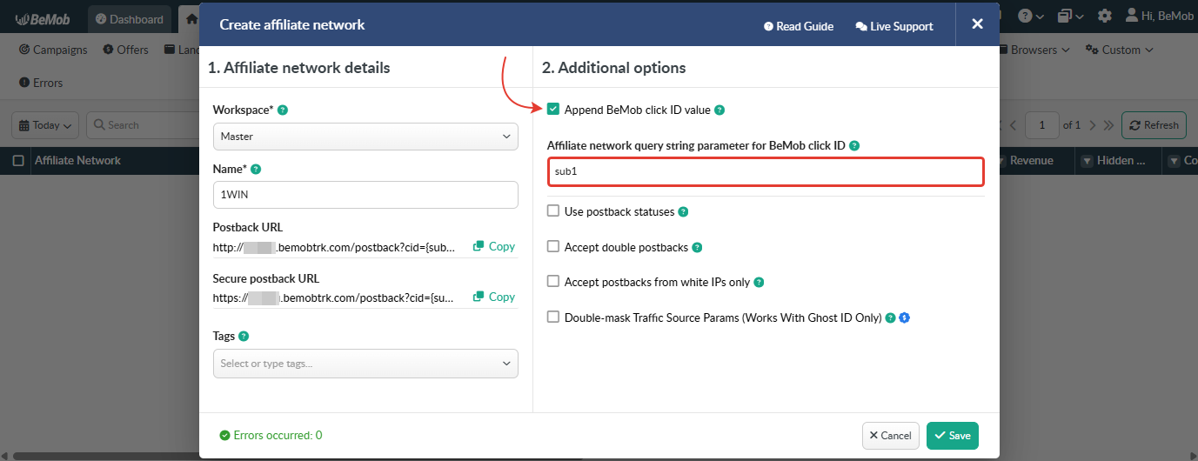Viewport: 1198px width, 461px height.
Task: Tick Accept postbacks from white IPs only
Action: [553, 281]
